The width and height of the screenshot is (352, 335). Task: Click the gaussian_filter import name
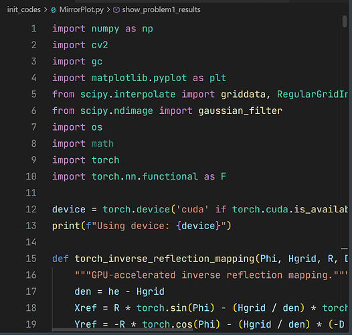tap(240, 111)
